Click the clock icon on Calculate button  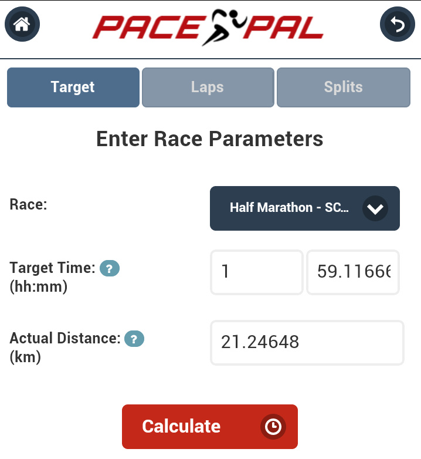[273, 427]
